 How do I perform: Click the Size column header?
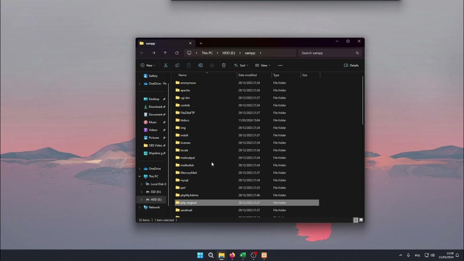pos(310,75)
